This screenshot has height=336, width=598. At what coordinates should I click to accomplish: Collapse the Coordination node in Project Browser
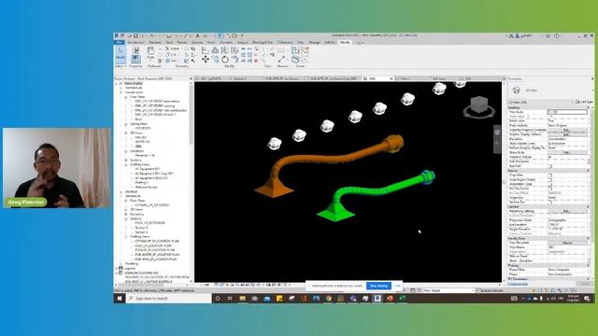click(x=121, y=92)
